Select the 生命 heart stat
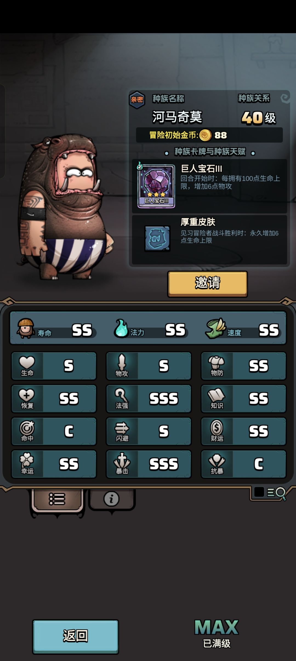 [54, 366]
